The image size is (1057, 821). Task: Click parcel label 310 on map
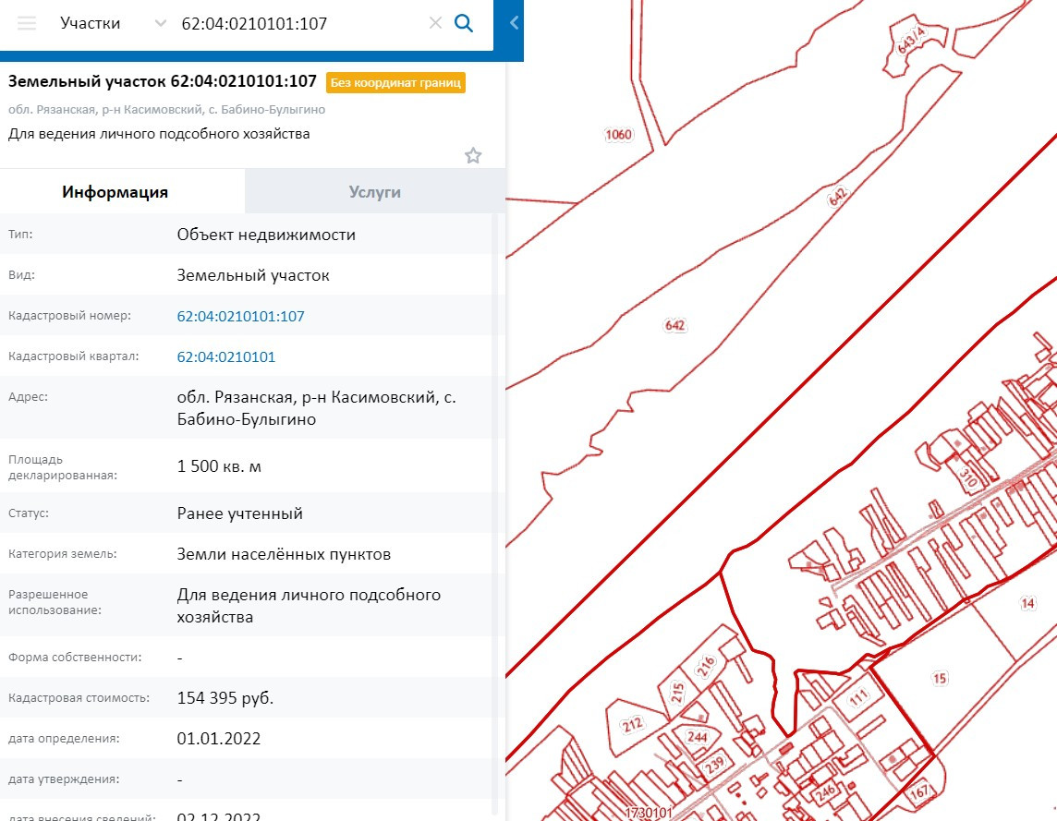coord(968,477)
